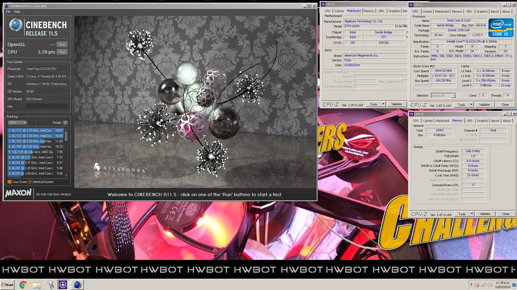Open Google Chrome from the taskbar

tap(23, 285)
